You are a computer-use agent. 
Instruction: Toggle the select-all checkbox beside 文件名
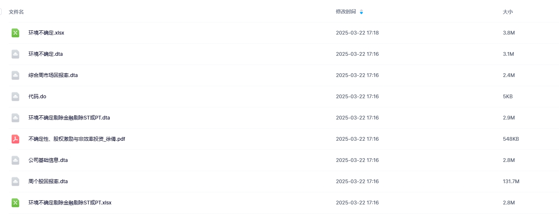click(x=1, y=12)
